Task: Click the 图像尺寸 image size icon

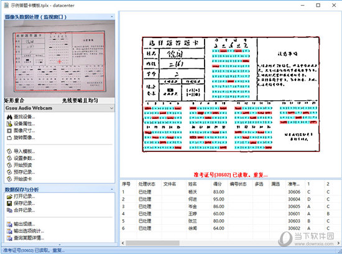Action: (x=9, y=131)
